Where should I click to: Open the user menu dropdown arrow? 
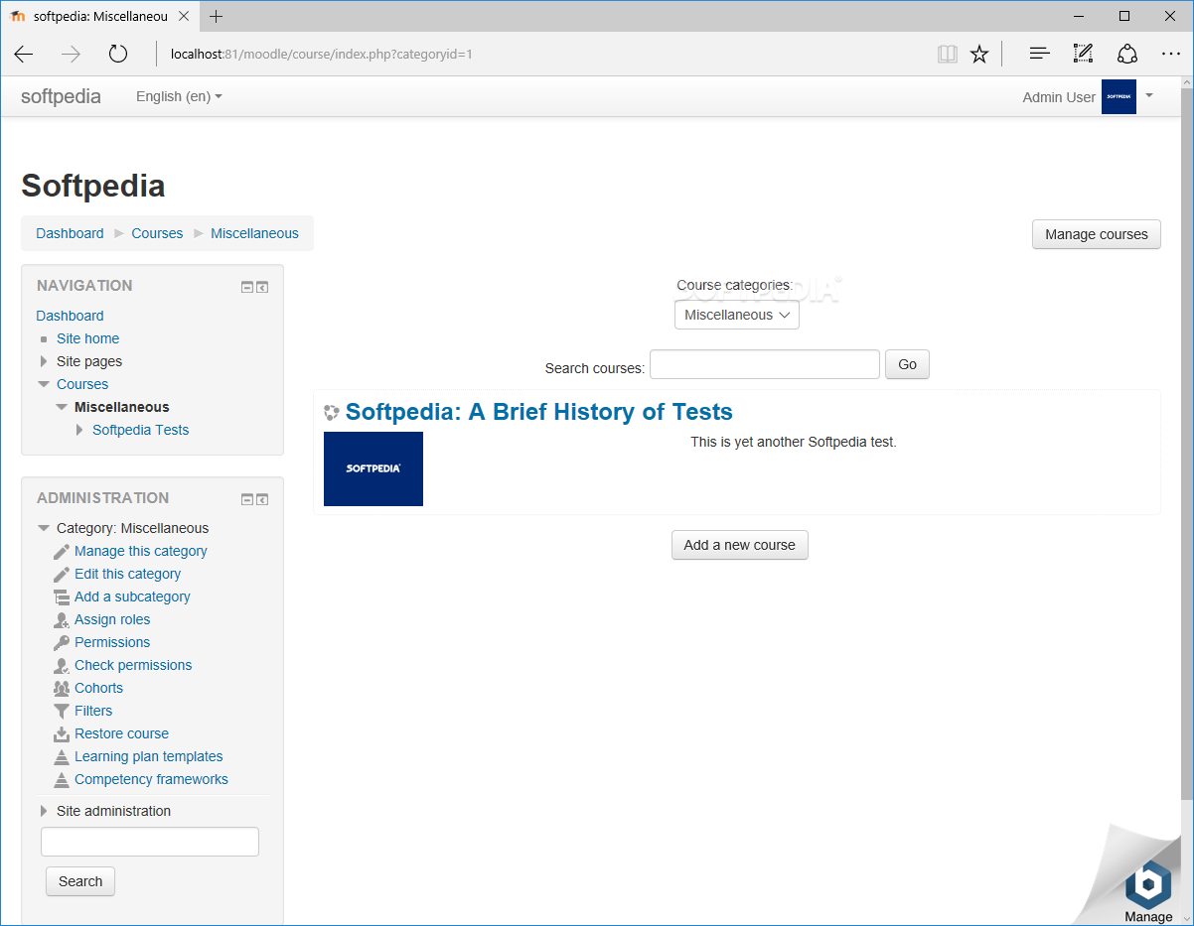pos(1149,95)
